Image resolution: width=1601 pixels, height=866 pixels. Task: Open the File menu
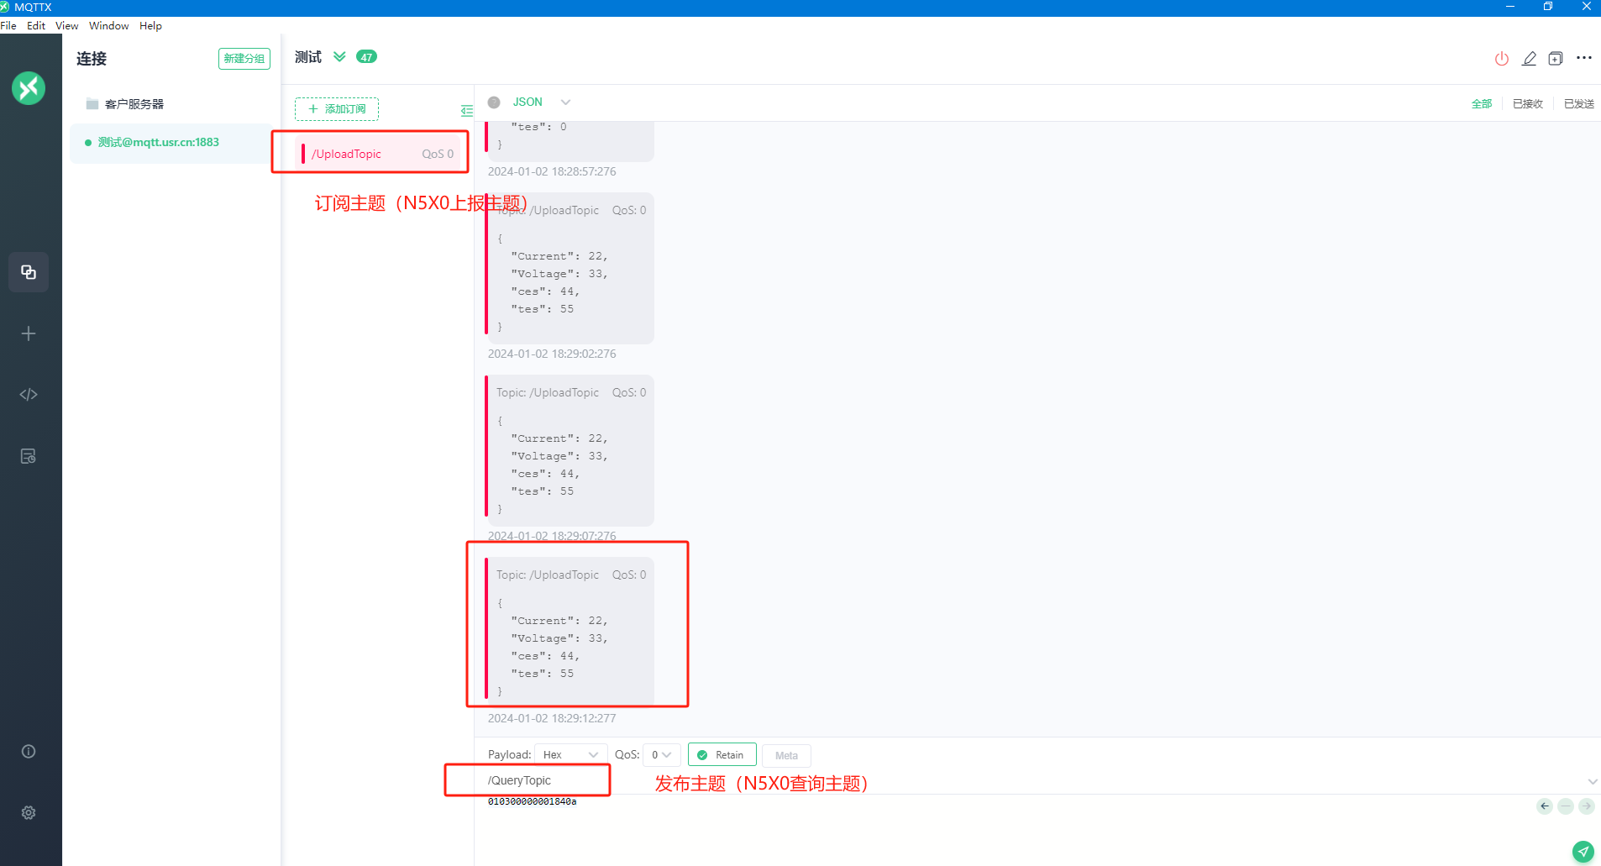(8, 26)
